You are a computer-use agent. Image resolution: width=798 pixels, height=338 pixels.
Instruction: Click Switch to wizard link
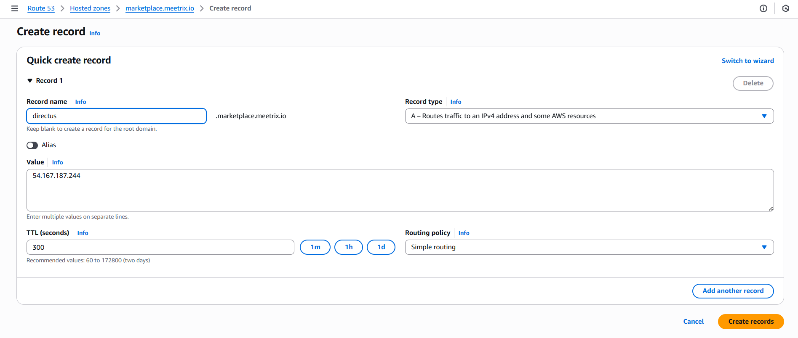747,61
